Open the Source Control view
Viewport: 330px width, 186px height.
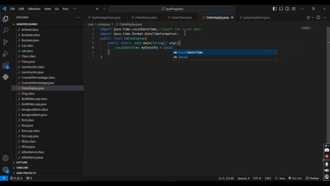point(6,42)
